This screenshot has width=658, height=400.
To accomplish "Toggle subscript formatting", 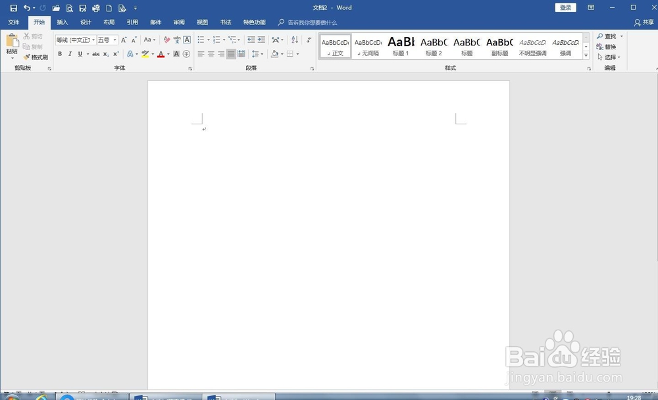I will click(106, 54).
